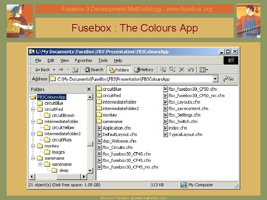Open the Help menu
Image resolution: width=267 pixels, height=200 pixels.
tap(118, 60)
